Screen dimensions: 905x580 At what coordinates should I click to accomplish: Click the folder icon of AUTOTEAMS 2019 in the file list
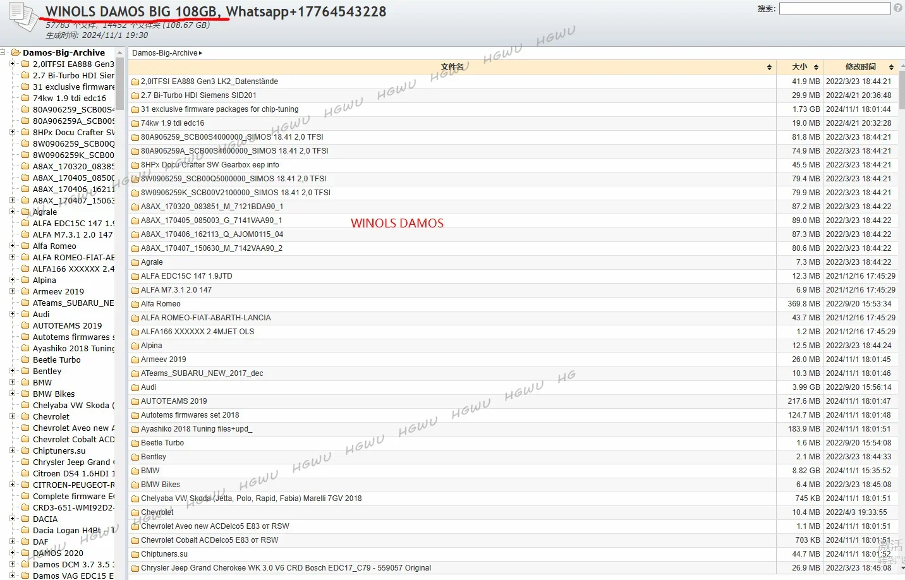135,401
